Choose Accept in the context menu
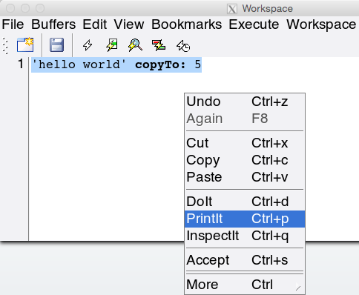The height and width of the screenshot is (295, 359). click(245, 260)
